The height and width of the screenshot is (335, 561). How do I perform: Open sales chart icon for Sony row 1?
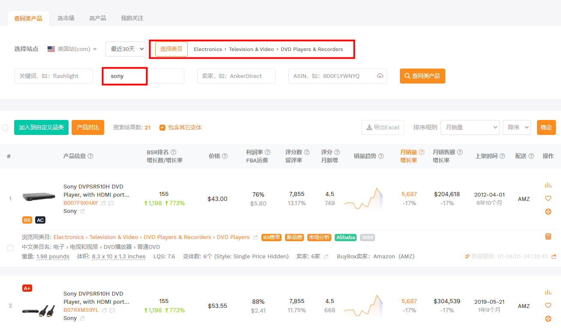pos(548,185)
